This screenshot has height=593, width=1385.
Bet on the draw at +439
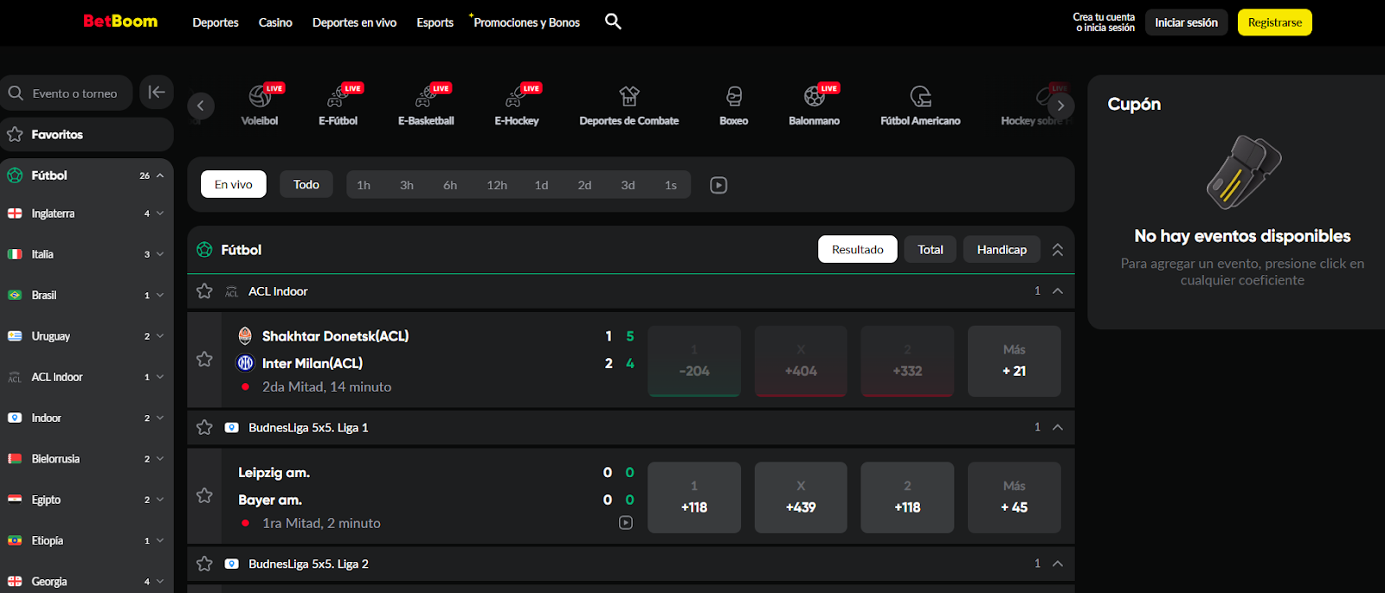tap(801, 497)
